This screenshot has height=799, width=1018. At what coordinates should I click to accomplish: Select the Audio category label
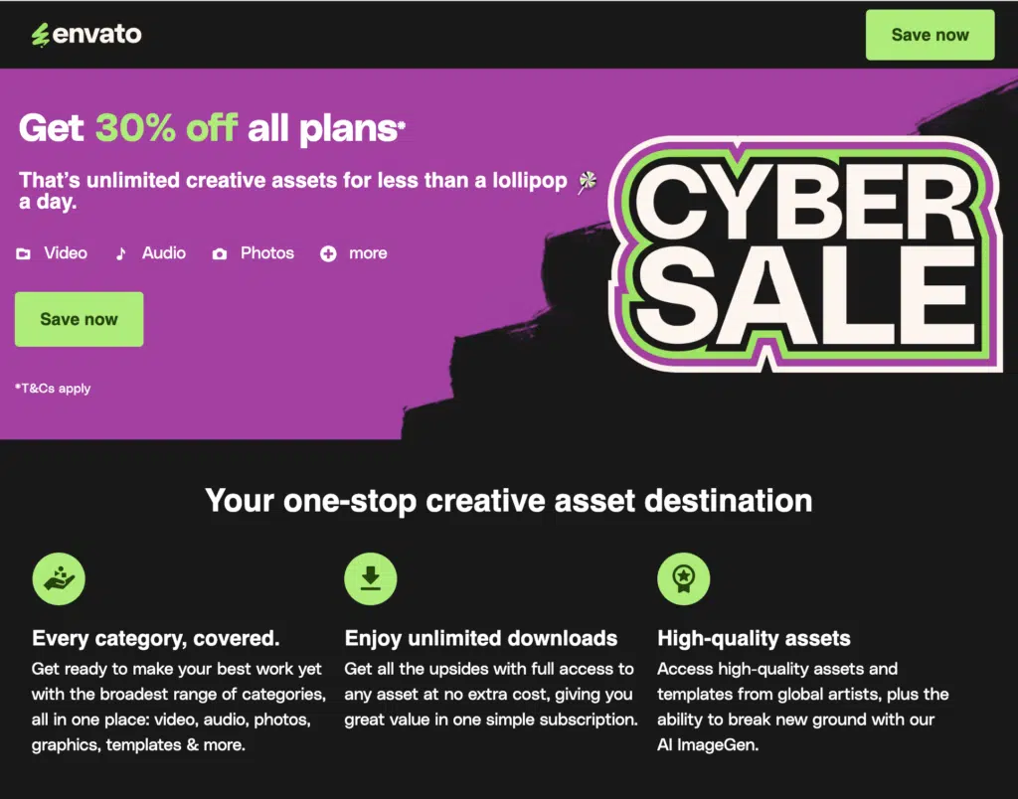point(164,253)
